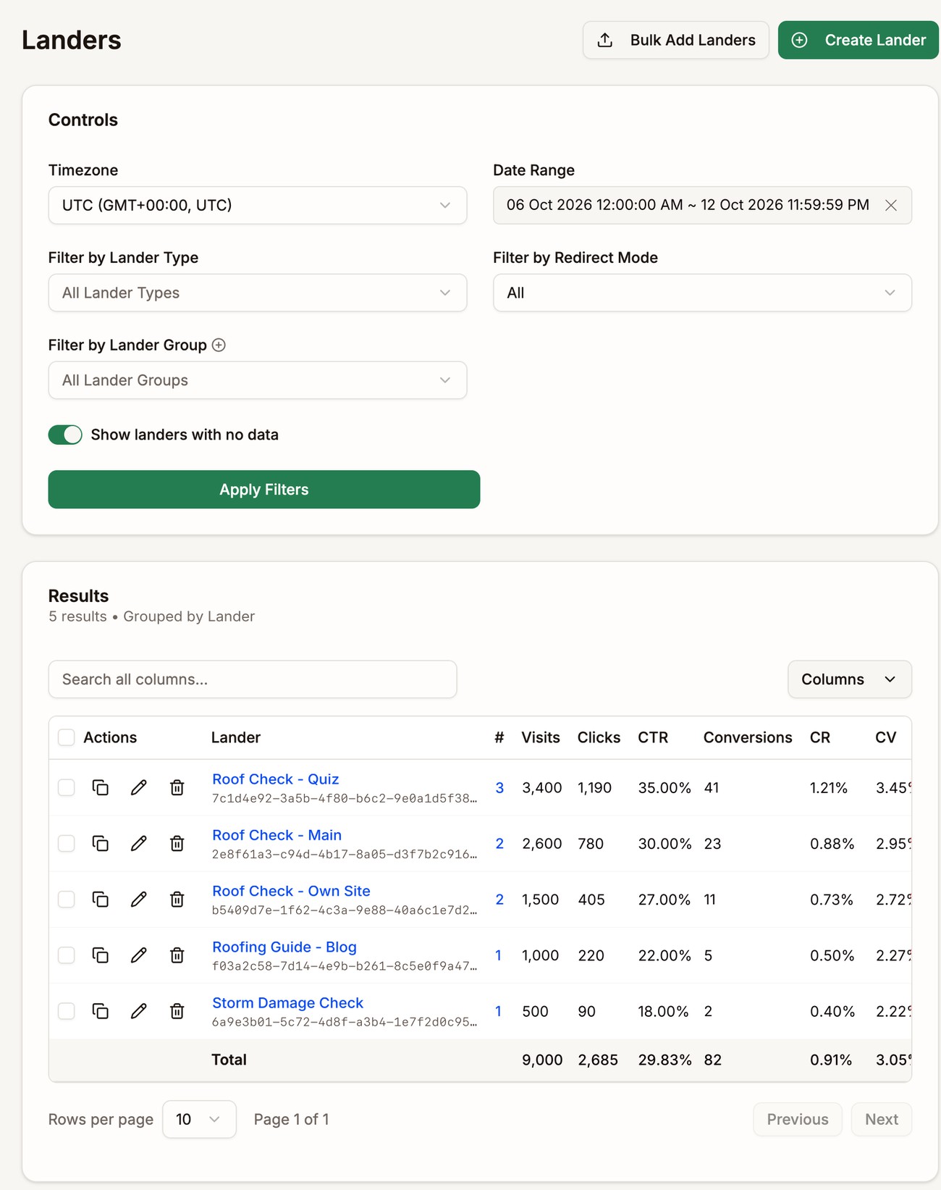Expand the Columns dropdown
941x1190 pixels.
click(x=849, y=679)
